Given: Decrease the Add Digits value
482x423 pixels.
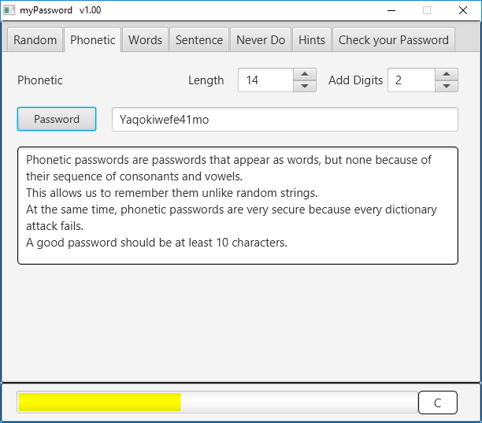Looking at the screenshot, I should (x=447, y=86).
